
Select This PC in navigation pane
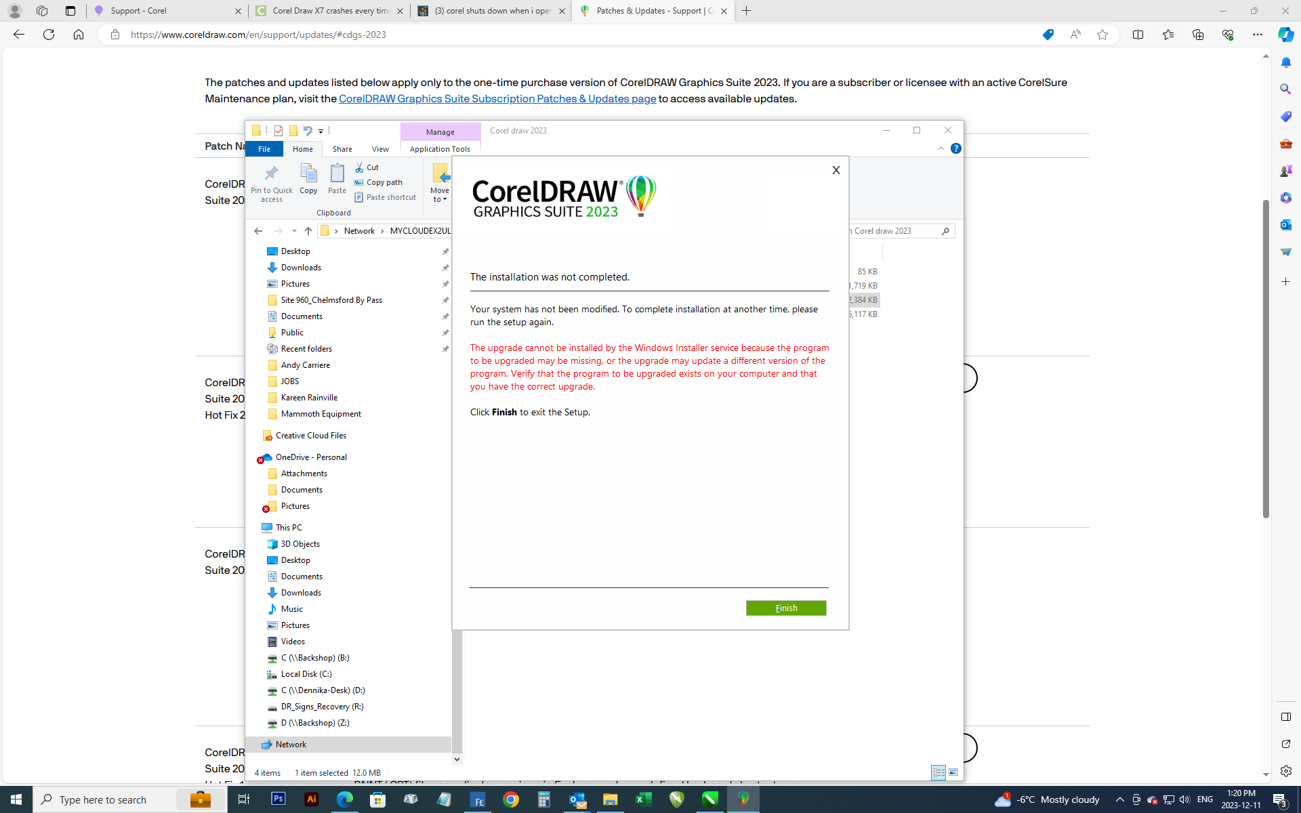(x=289, y=528)
